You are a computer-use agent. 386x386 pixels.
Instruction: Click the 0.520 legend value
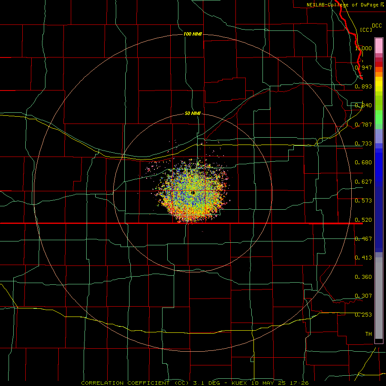tap(363, 220)
